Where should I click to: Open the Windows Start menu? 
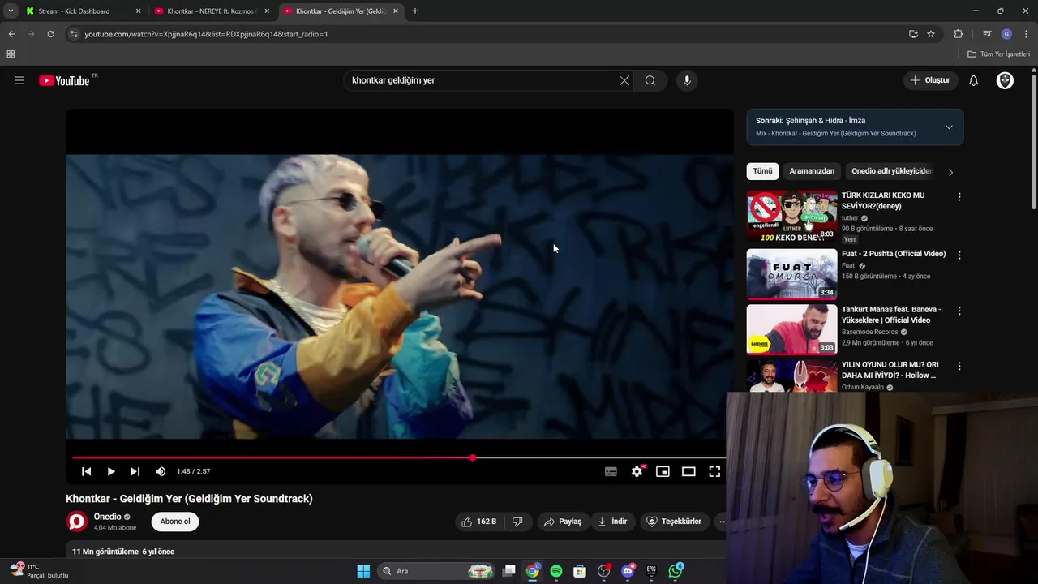363,571
